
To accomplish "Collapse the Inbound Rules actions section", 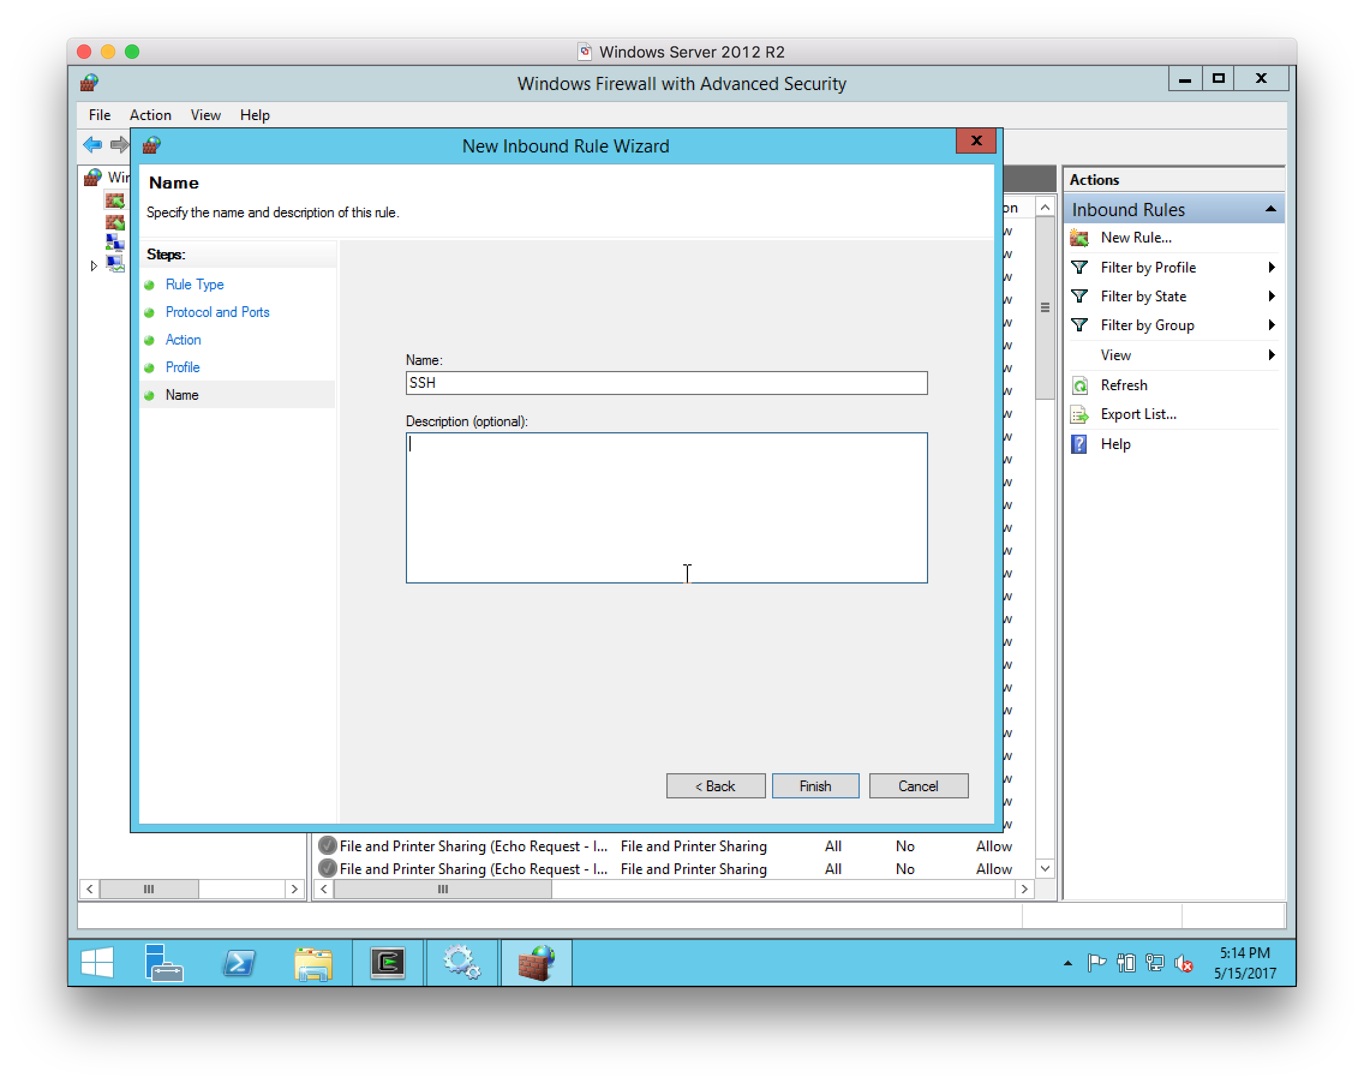I will (1270, 209).
